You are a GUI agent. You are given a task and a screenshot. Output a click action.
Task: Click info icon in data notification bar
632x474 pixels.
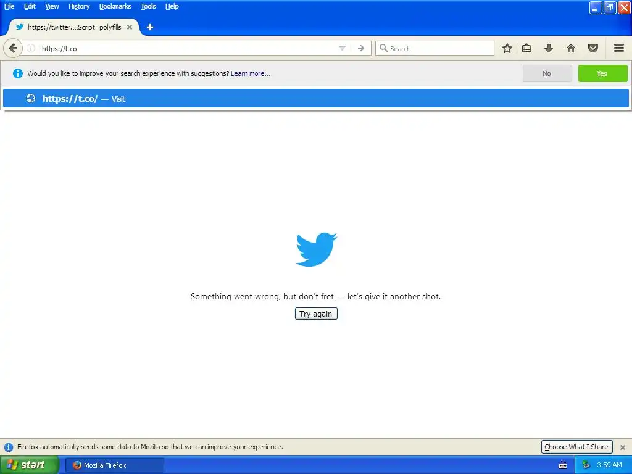[x=9, y=447]
